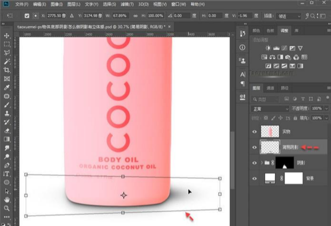Toggle relative positioning triangle for reference point
This screenshot has height=226, width=331.
(x=72, y=16)
